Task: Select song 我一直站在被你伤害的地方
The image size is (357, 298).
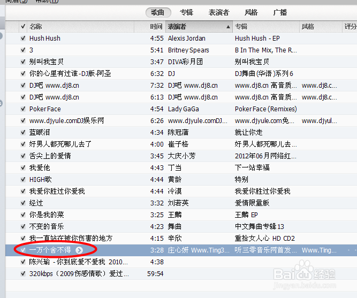Action: tap(71, 239)
